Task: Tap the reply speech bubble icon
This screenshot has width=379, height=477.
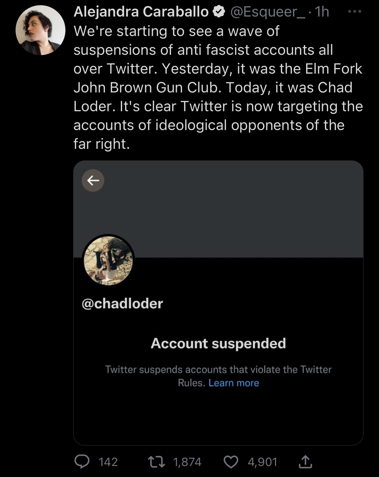Action: pyautogui.click(x=82, y=461)
